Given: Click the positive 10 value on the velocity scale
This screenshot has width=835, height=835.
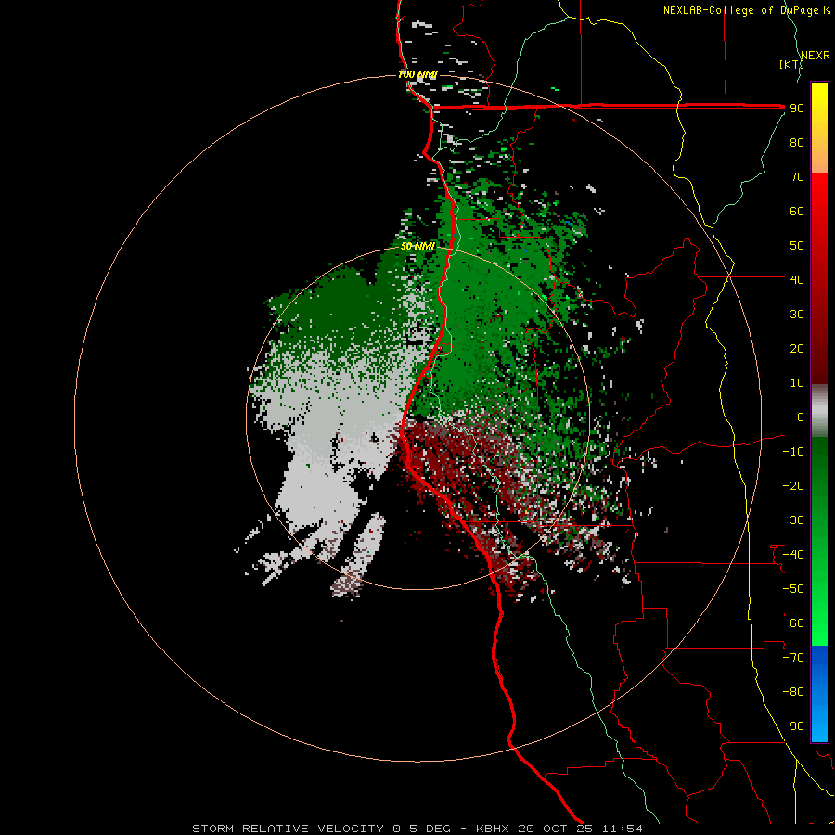Looking at the screenshot, I should [797, 383].
